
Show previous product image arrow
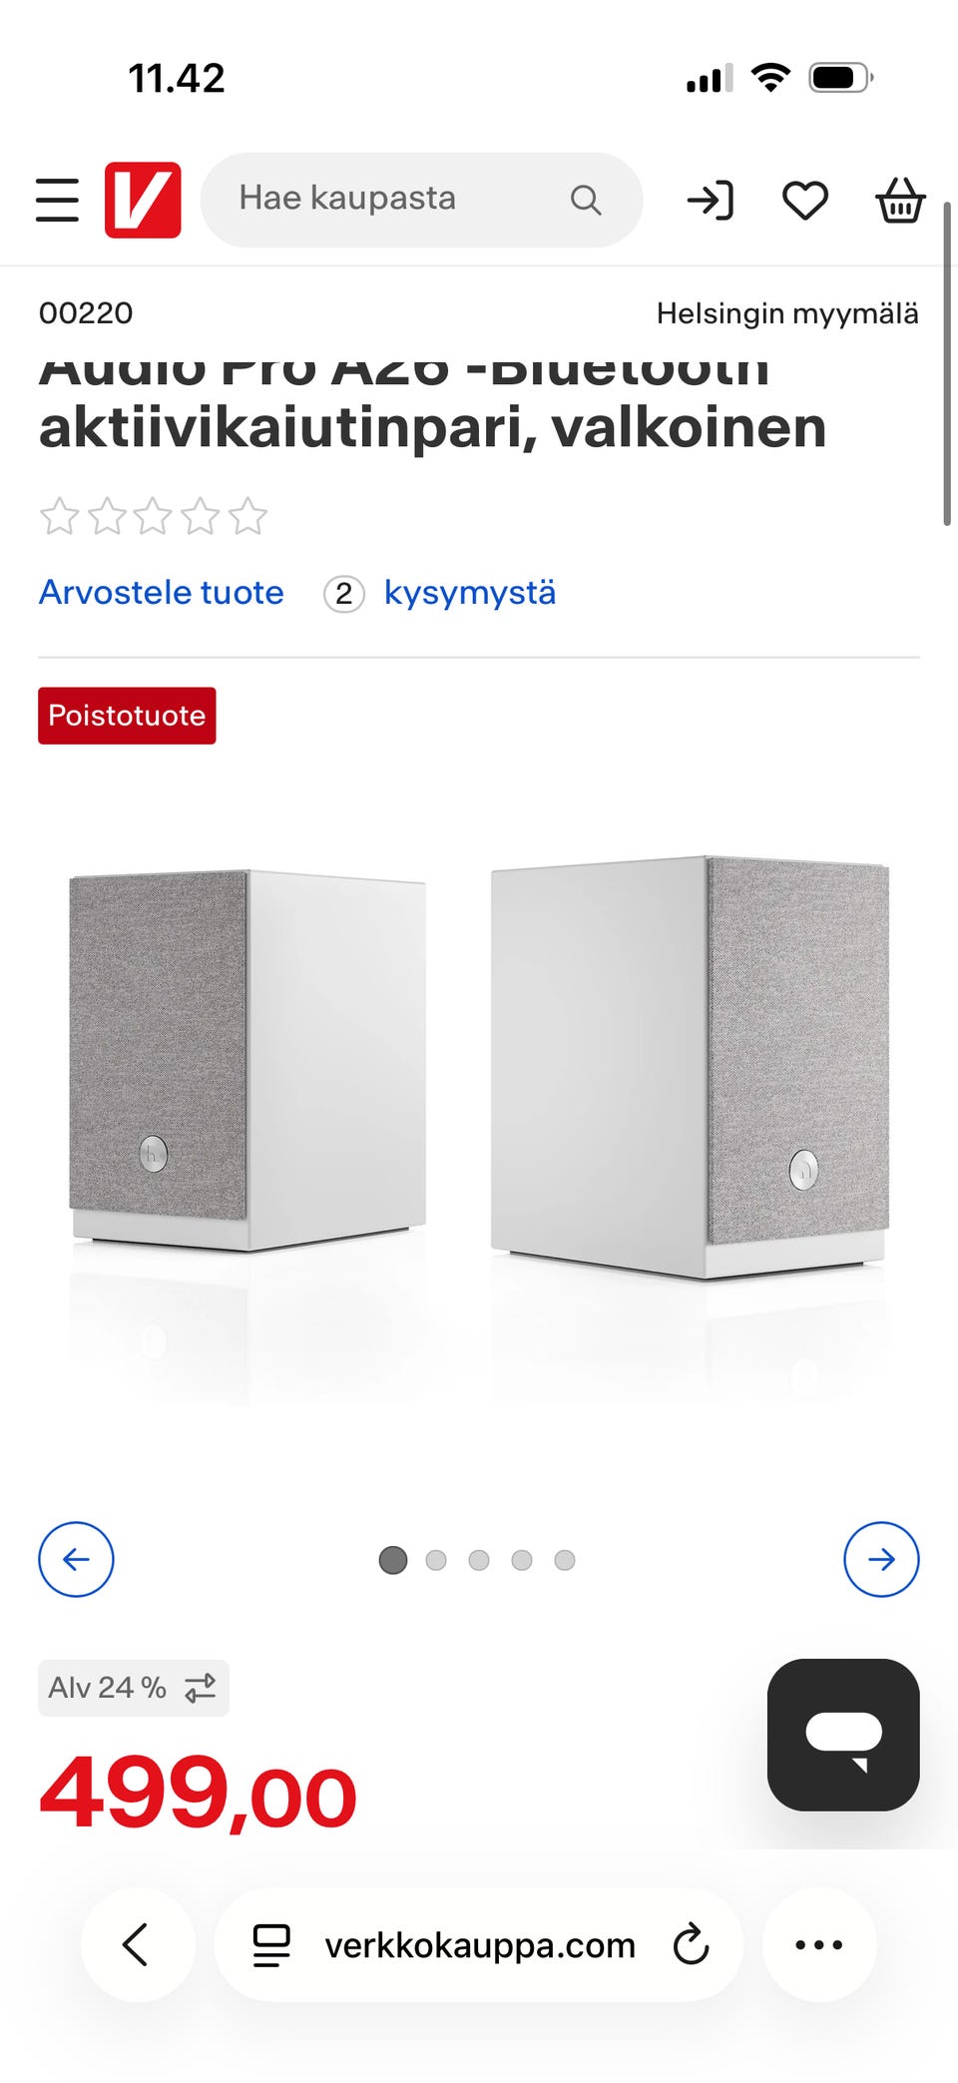point(76,1559)
